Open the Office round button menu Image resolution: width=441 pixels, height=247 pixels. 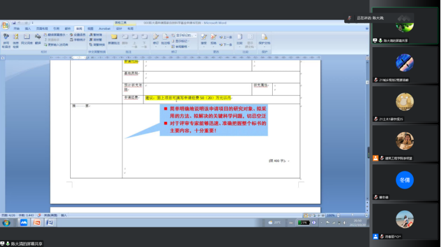tap(5, 25)
